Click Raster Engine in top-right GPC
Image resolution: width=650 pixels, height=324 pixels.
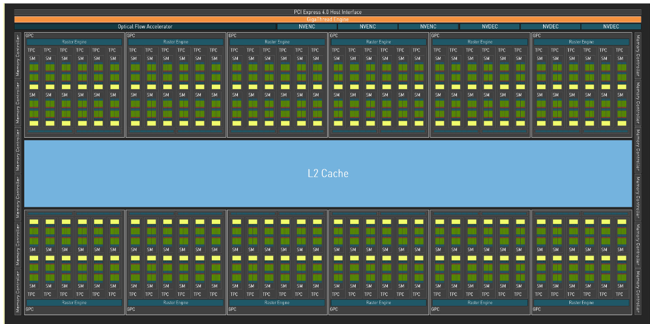(x=581, y=42)
